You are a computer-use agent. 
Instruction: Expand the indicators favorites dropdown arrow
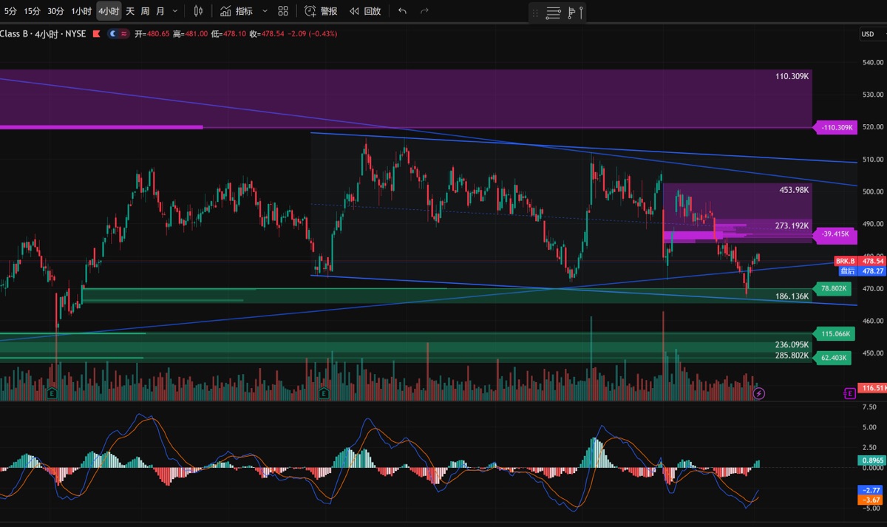[x=265, y=11]
